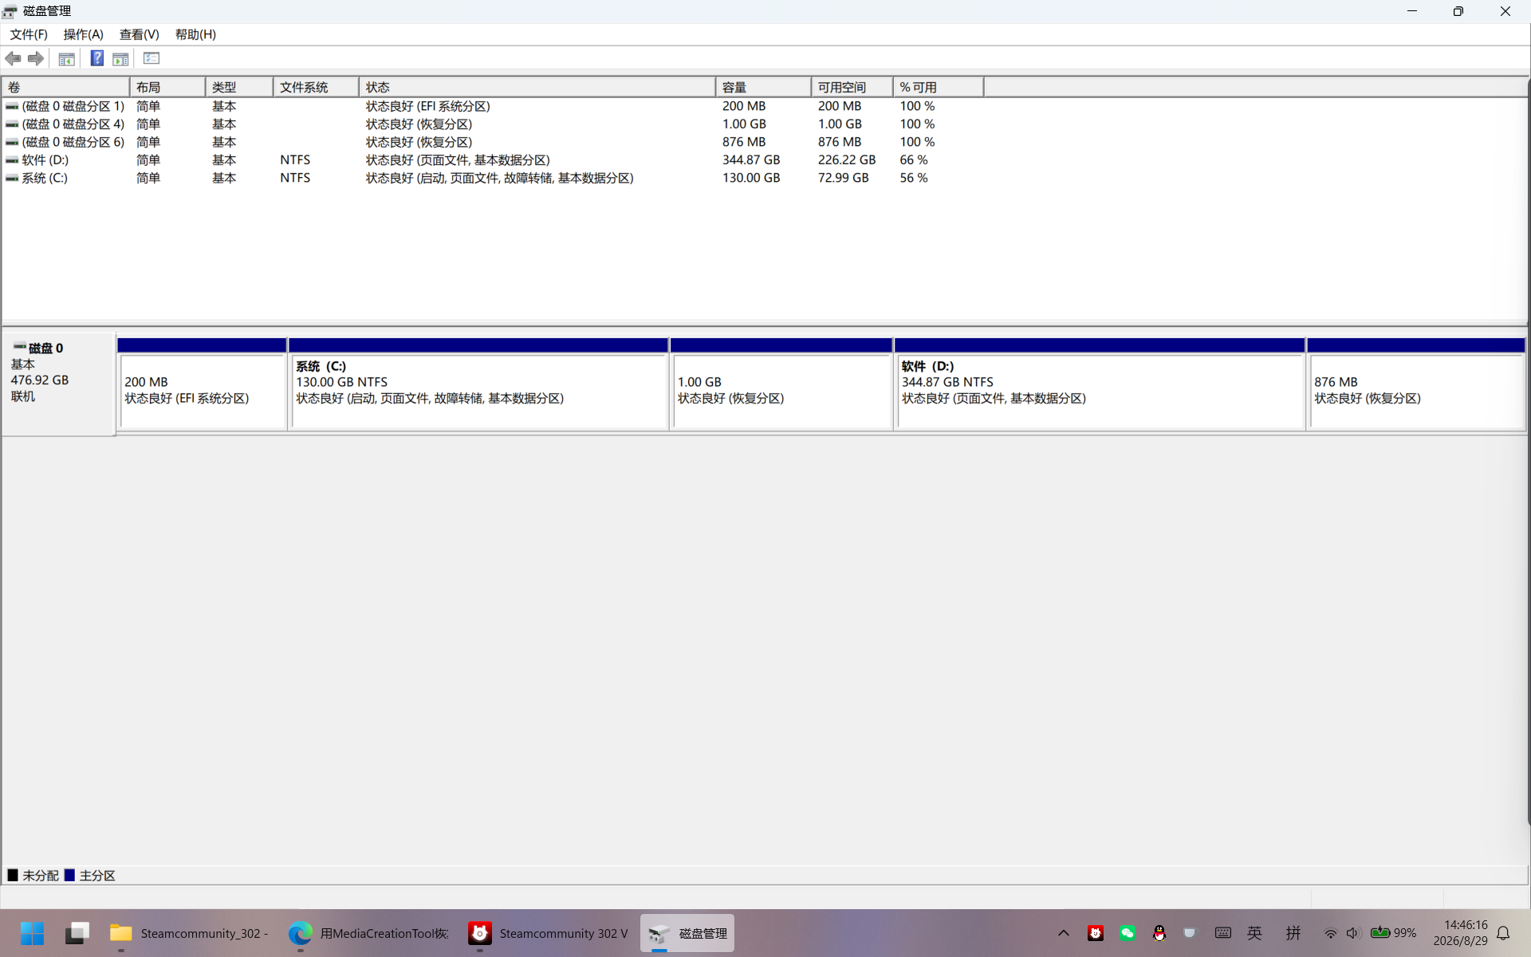The width and height of the screenshot is (1531, 957).
Task: Click the properties settings toolbar icon
Action: point(152,58)
